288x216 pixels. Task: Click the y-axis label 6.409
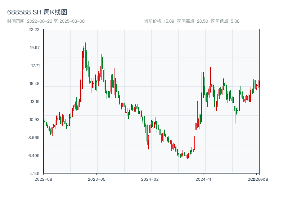tap(34, 156)
